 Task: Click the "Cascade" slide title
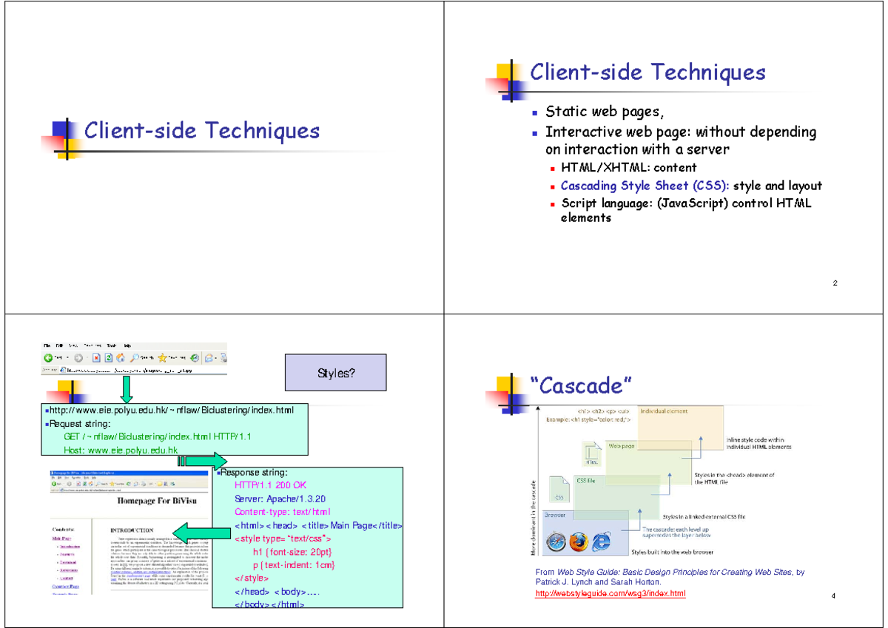click(581, 385)
